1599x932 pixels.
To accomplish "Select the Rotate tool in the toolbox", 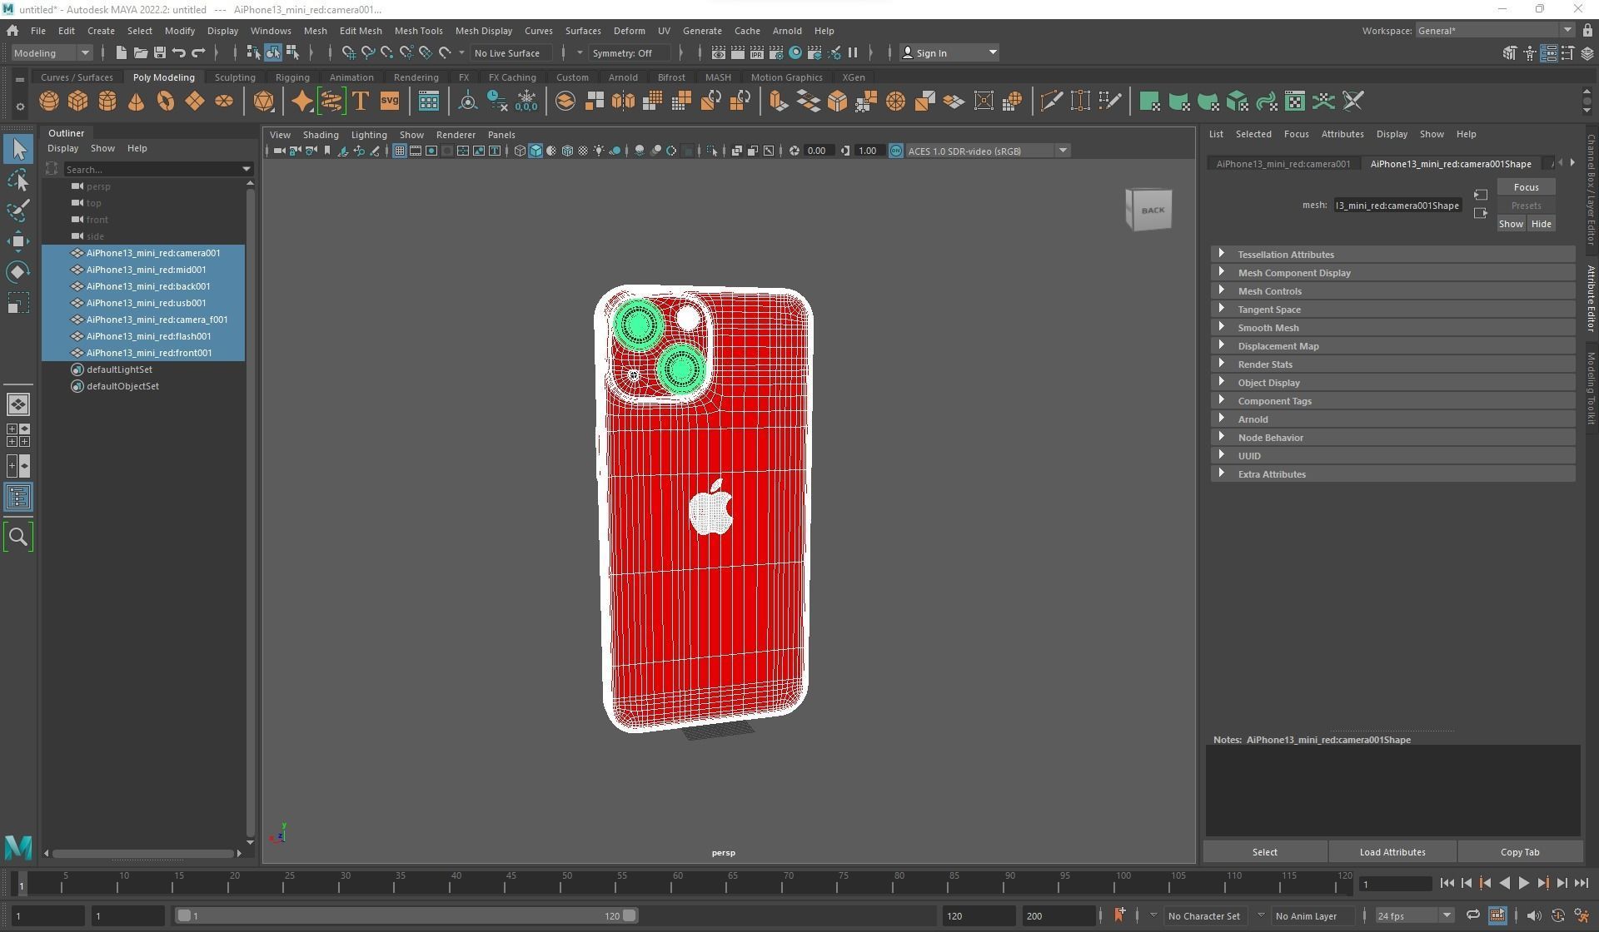I will point(18,272).
